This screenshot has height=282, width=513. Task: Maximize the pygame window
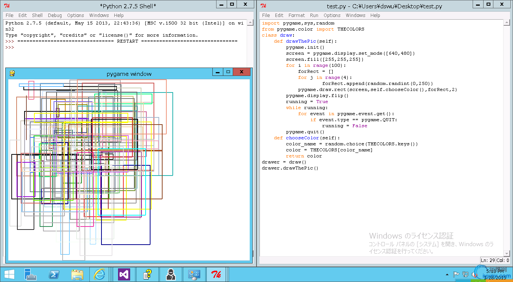(x=228, y=72)
